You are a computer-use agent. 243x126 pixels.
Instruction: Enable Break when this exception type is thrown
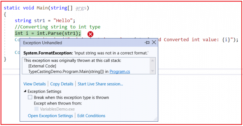(x=30, y=97)
